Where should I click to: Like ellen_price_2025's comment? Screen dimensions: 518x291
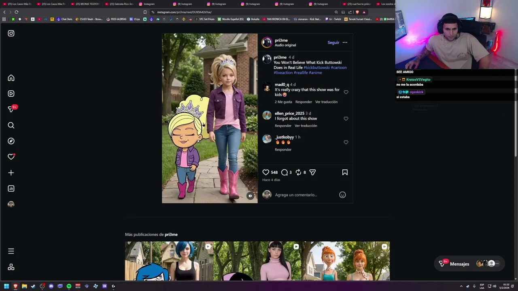346,118
